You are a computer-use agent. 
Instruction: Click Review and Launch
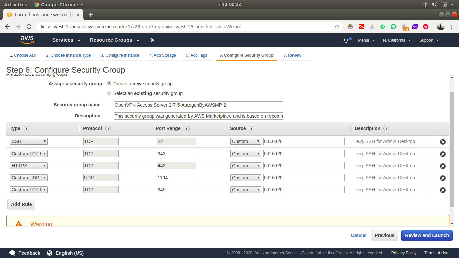[x=427, y=235]
